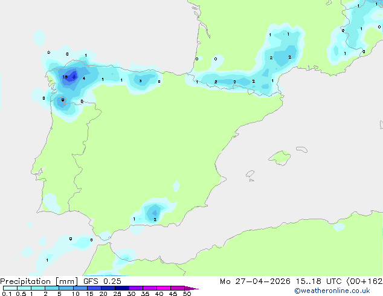Click the 'Mo 27-04-2026' date text

[x=255, y=282]
